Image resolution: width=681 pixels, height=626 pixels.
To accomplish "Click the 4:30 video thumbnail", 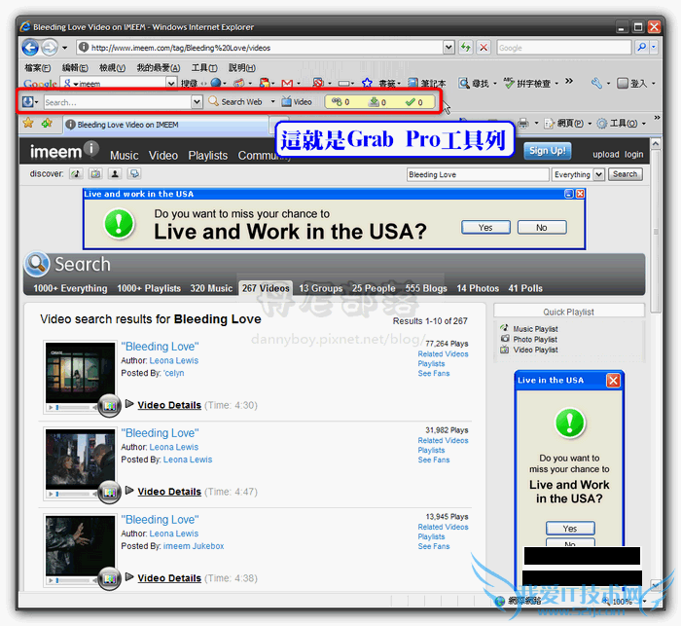I will click(x=81, y=372).
